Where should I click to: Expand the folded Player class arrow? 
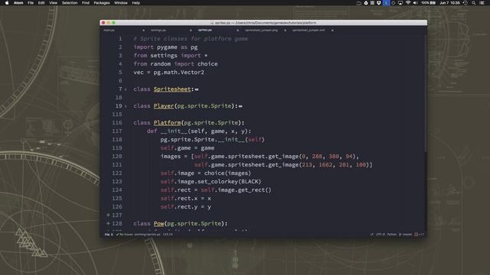(x=126, y=106)
